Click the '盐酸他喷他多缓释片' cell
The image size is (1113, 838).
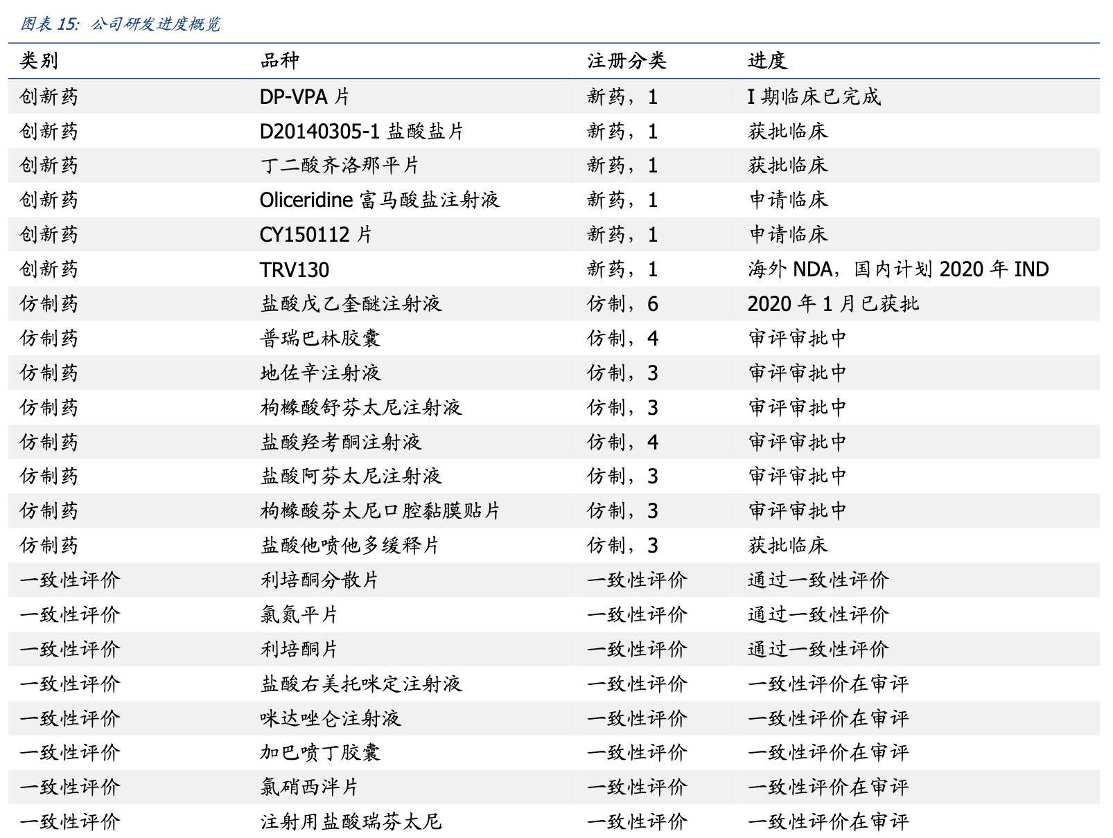(350, 546)
